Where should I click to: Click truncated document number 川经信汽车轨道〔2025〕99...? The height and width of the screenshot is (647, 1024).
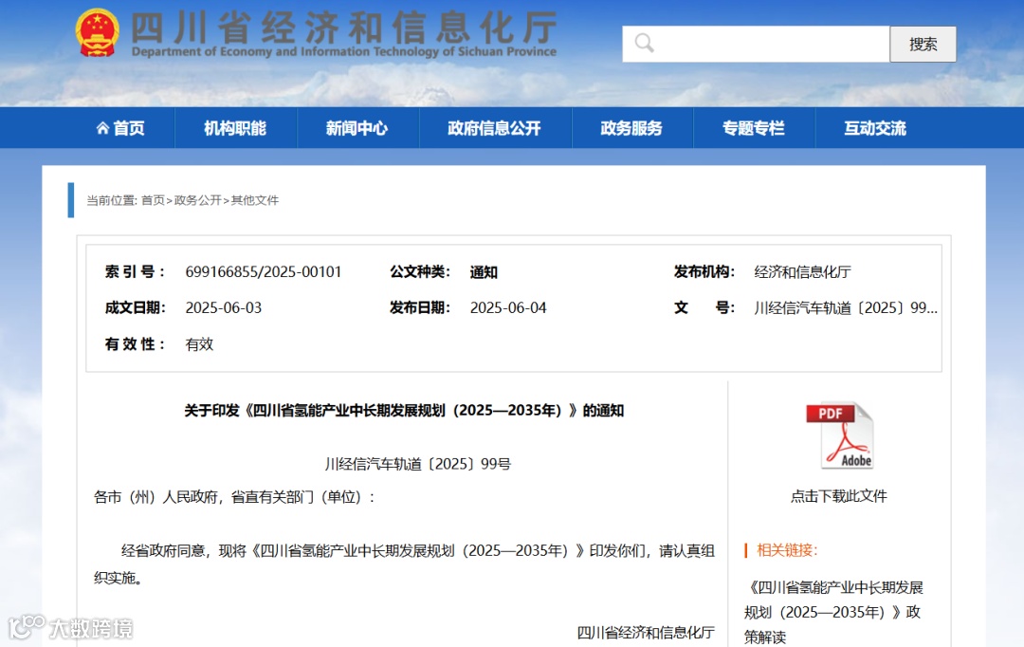(846, 307)
